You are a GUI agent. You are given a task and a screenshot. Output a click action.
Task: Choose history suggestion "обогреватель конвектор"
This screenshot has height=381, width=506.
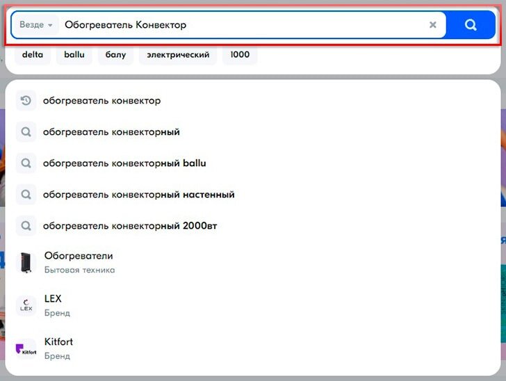pos(253,101)
